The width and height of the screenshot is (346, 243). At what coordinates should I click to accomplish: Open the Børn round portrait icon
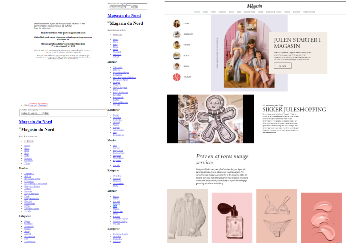[176, 66]
